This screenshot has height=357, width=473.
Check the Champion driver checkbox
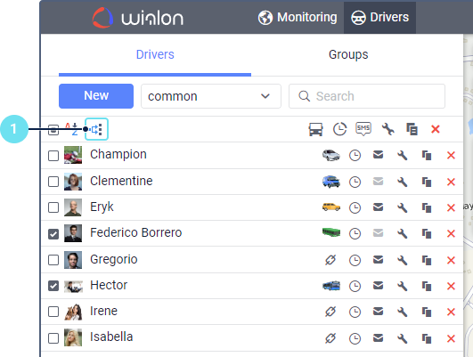(x=53, y=156)
